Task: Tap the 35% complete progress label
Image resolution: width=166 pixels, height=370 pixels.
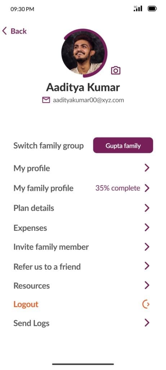Action: 117,188
